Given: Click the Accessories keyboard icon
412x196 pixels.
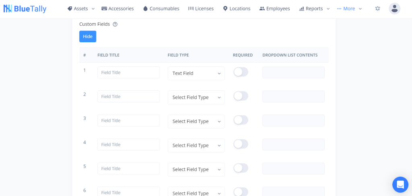Looking at the screenshot, I should [x=104, y=8].
